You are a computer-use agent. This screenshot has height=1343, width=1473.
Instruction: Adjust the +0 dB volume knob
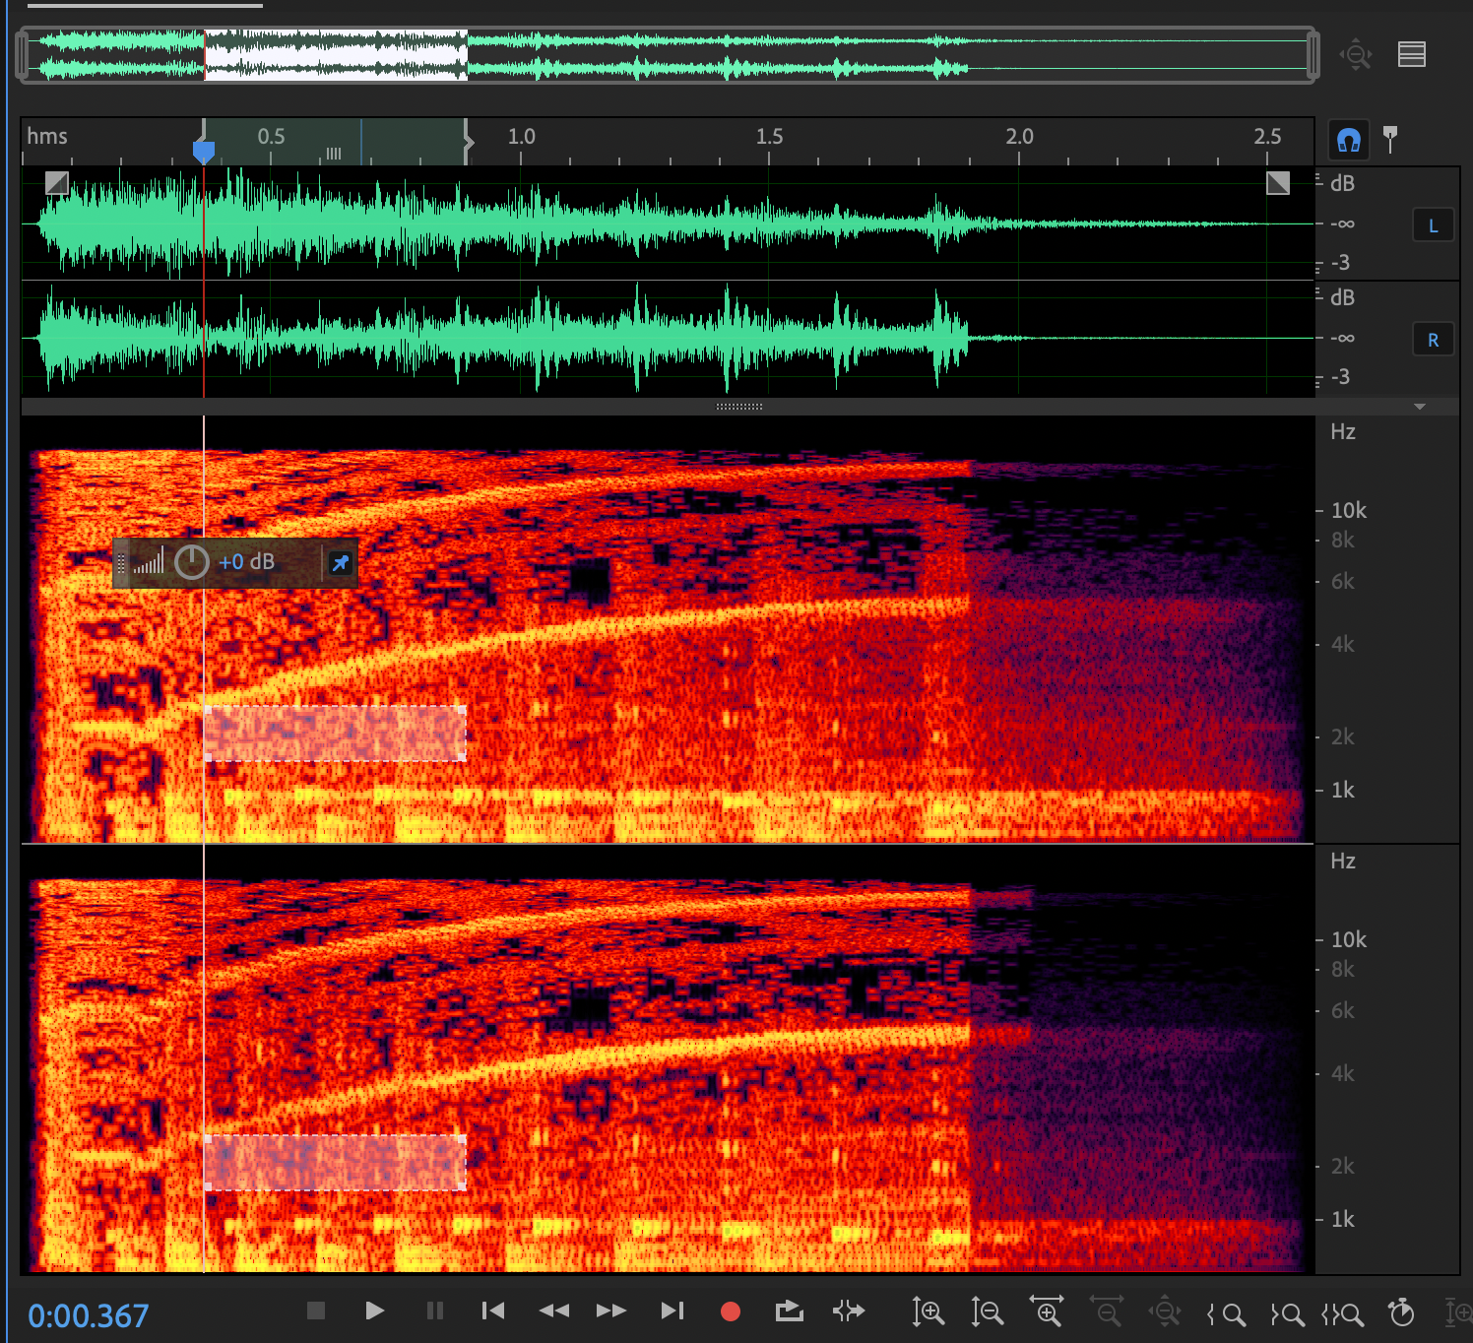click(x=193, y=561)
